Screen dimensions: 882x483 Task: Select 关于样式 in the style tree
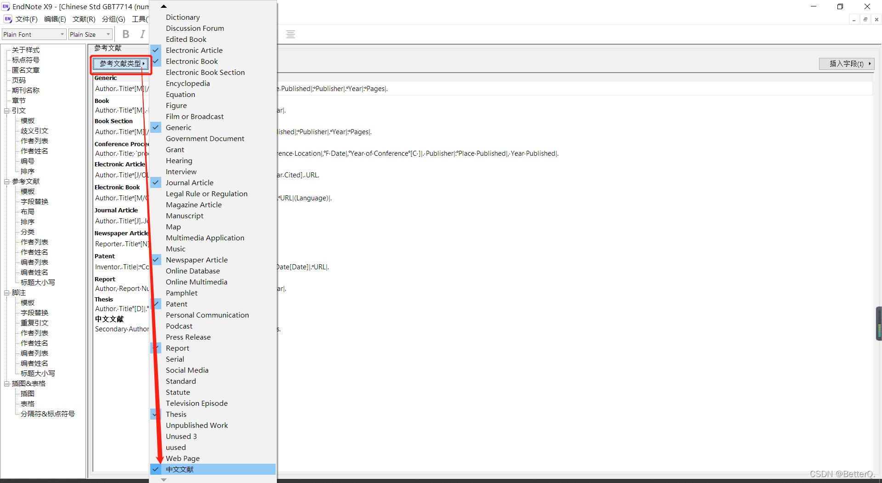pyautogui.click(x=26, y=50)
